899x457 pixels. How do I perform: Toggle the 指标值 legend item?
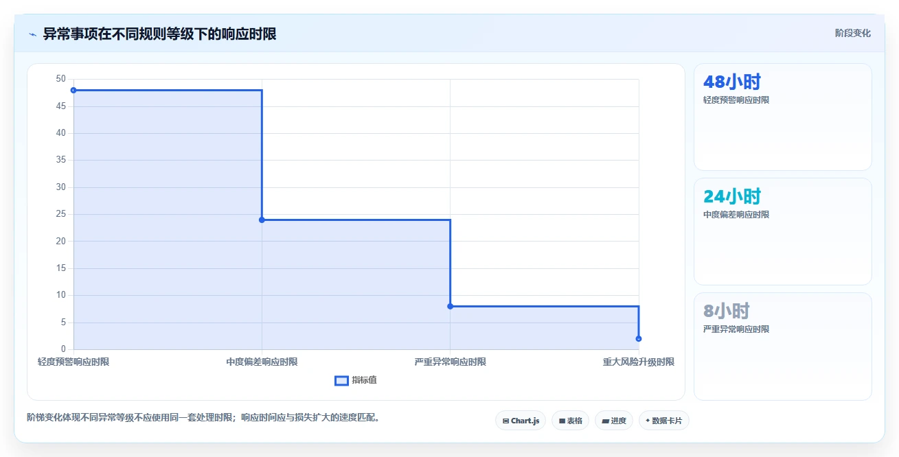click(356, 380)
